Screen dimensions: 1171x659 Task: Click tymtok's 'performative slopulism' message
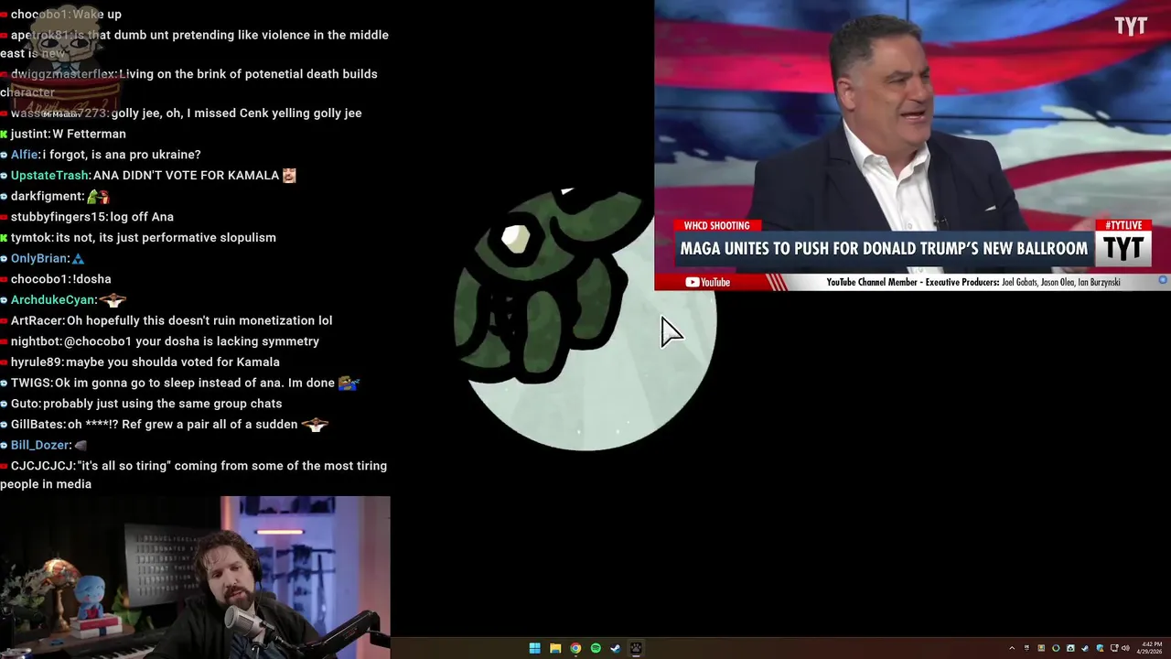tap(166, 237)
